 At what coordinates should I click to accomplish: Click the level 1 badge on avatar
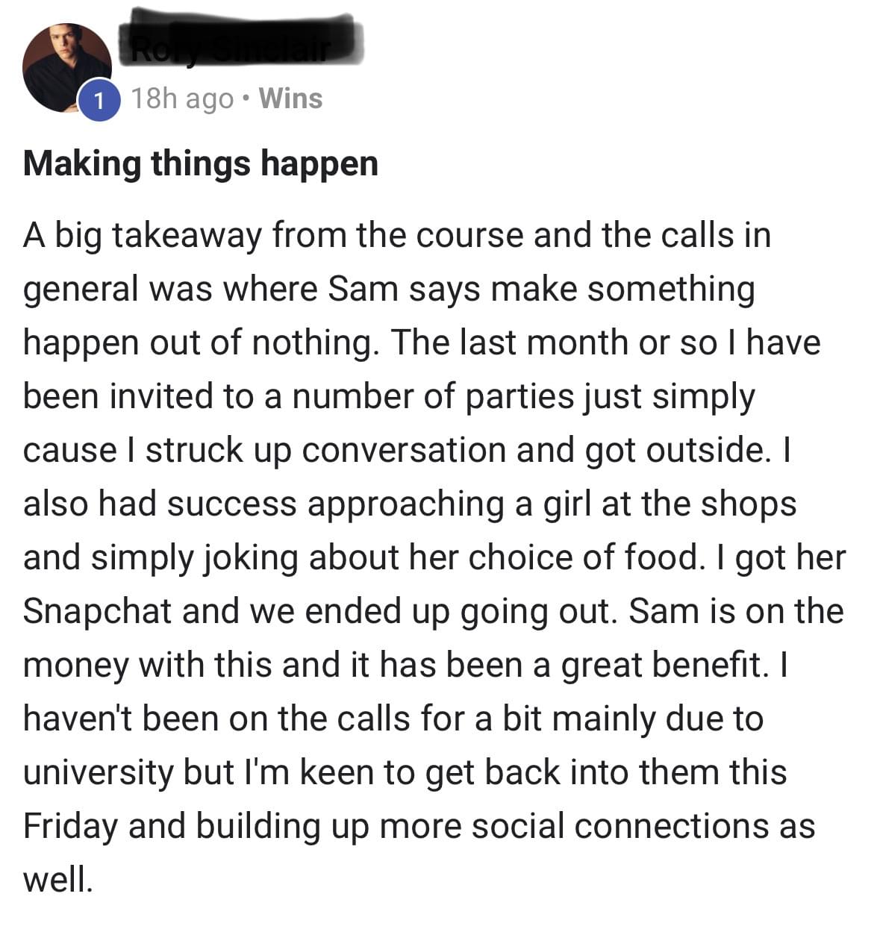[x=98, y=100]
